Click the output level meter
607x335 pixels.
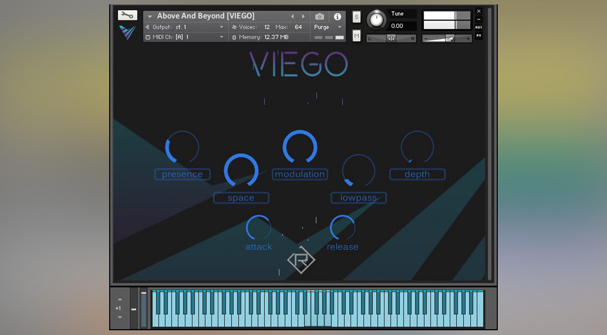coord(447,20)
